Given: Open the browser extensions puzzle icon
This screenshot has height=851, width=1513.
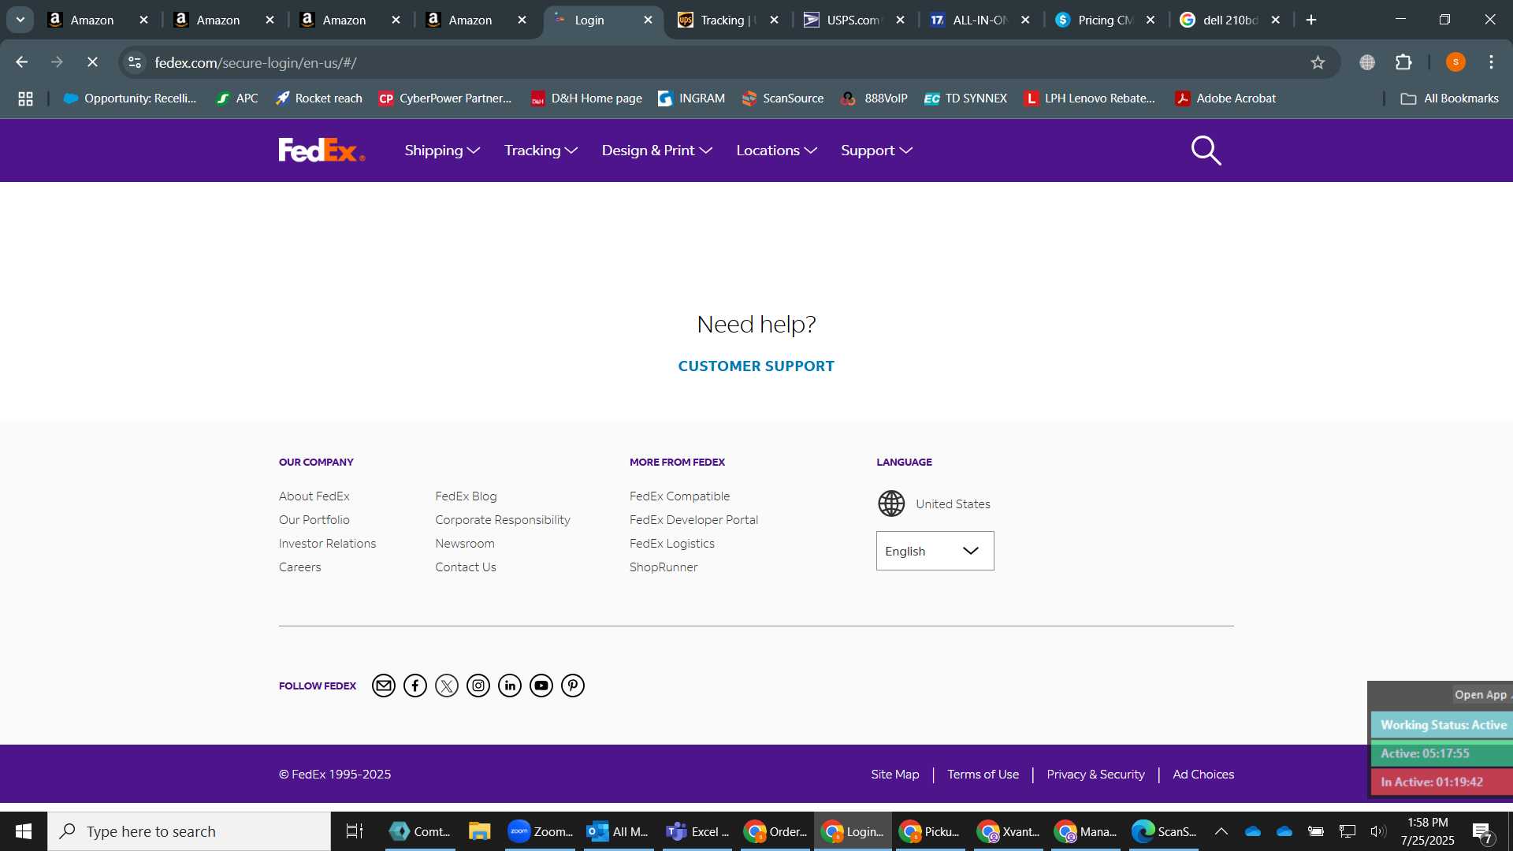Looking at the screenshot, I should pos(1403,62).
